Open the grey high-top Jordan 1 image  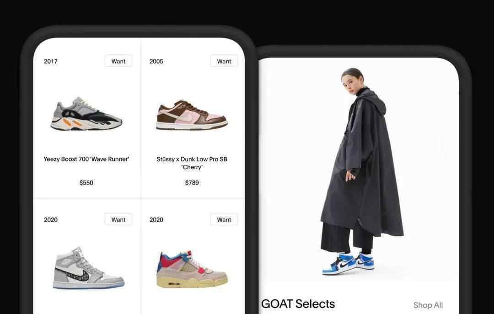tap(89, 268)
